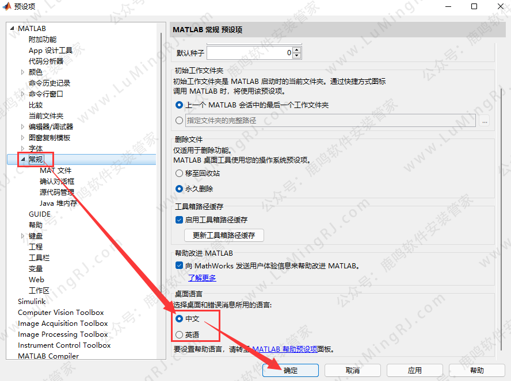Click the browse folder '...' button
Viewport: 511px width, 381px height.
click(485, 121)
